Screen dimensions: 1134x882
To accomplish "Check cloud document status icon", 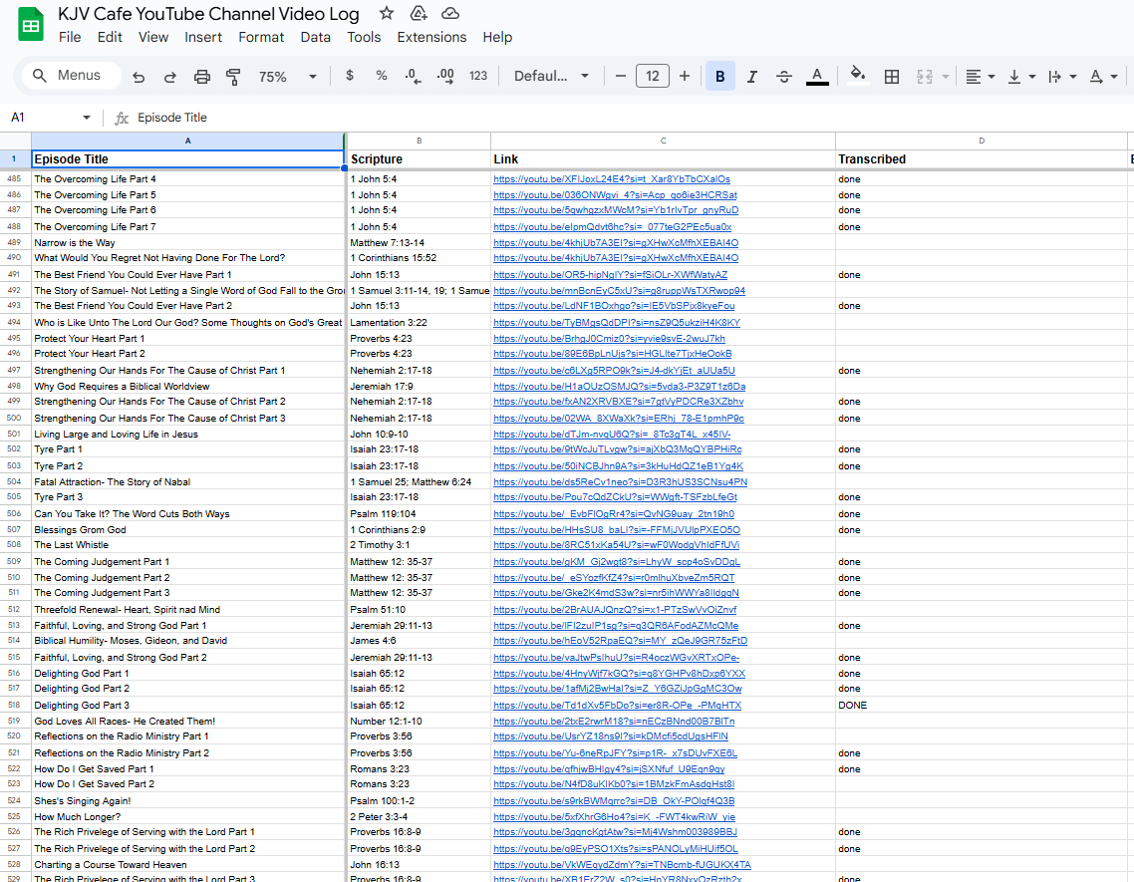I will pyautogui.click(x=449, y=14).
